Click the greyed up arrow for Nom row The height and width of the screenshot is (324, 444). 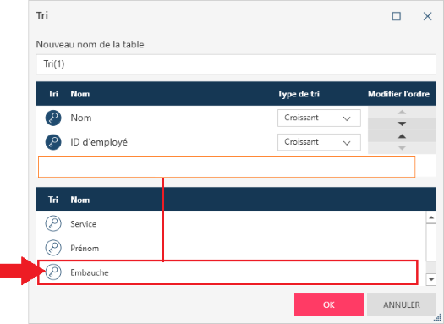(x=402, y=113)
